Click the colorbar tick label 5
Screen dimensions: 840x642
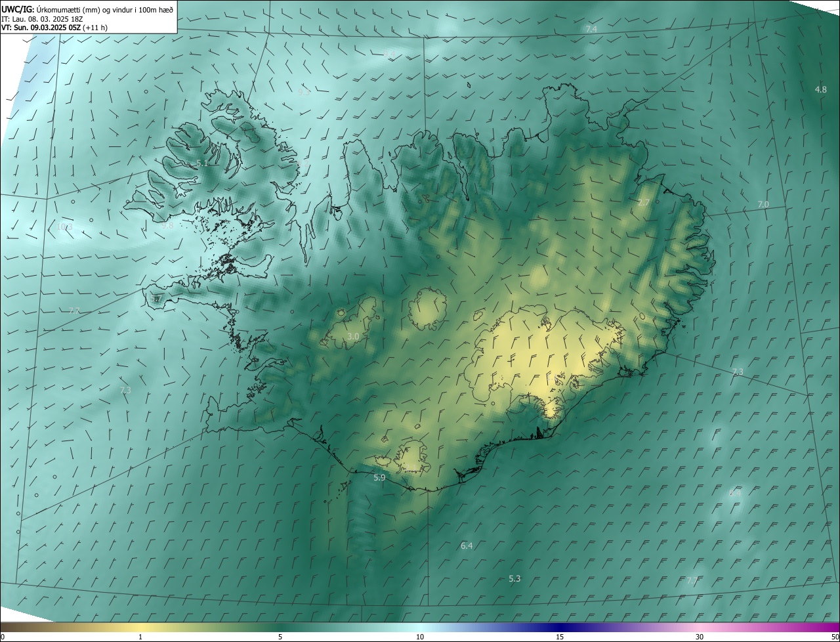280,637
